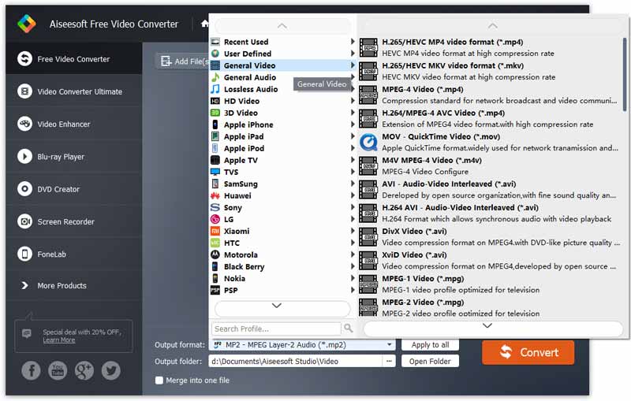Viewport: 631px width, 401px height.
Task: Choose MPEG-4 Video (*.mp4) format
Action: click(x=490, y=95)
